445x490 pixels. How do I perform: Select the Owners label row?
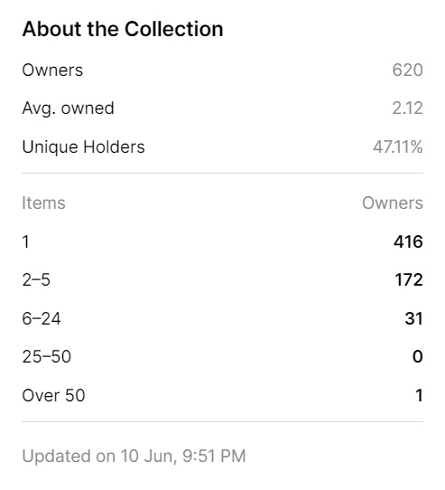[x=222, y=70]
